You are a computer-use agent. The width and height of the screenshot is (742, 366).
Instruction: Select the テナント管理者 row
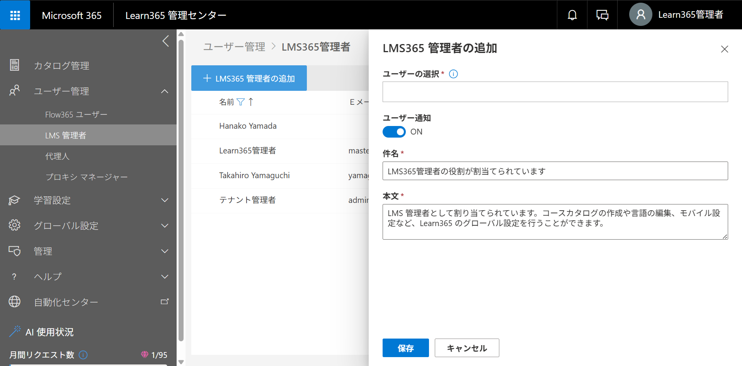280,200
